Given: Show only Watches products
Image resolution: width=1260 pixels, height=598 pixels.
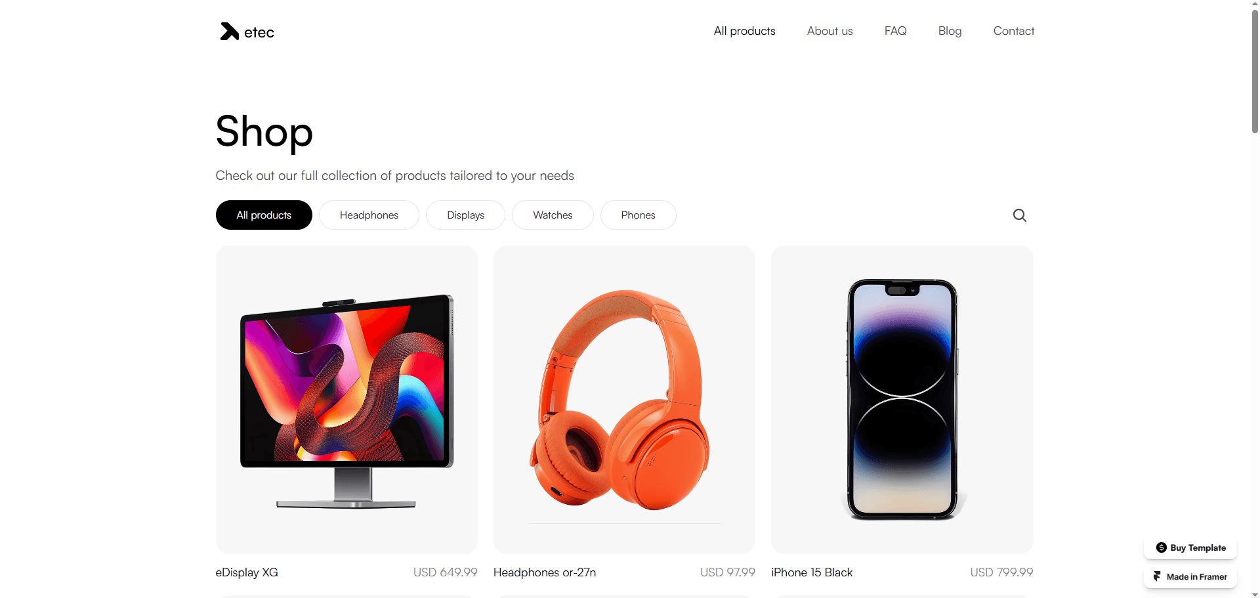Looking at the screenshot, I should (553, 215).
